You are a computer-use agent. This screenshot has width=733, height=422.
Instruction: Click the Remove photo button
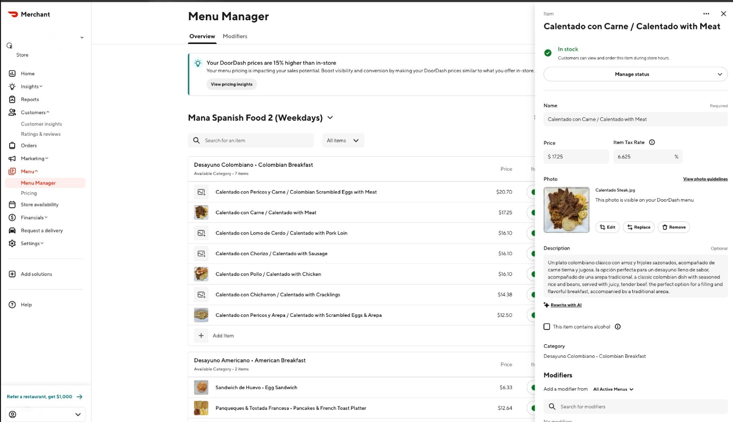[x=674, y=227]
